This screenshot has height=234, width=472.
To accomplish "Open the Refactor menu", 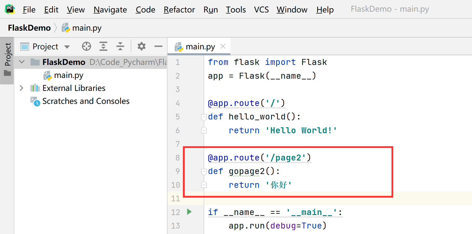I will tap(179, 10).
